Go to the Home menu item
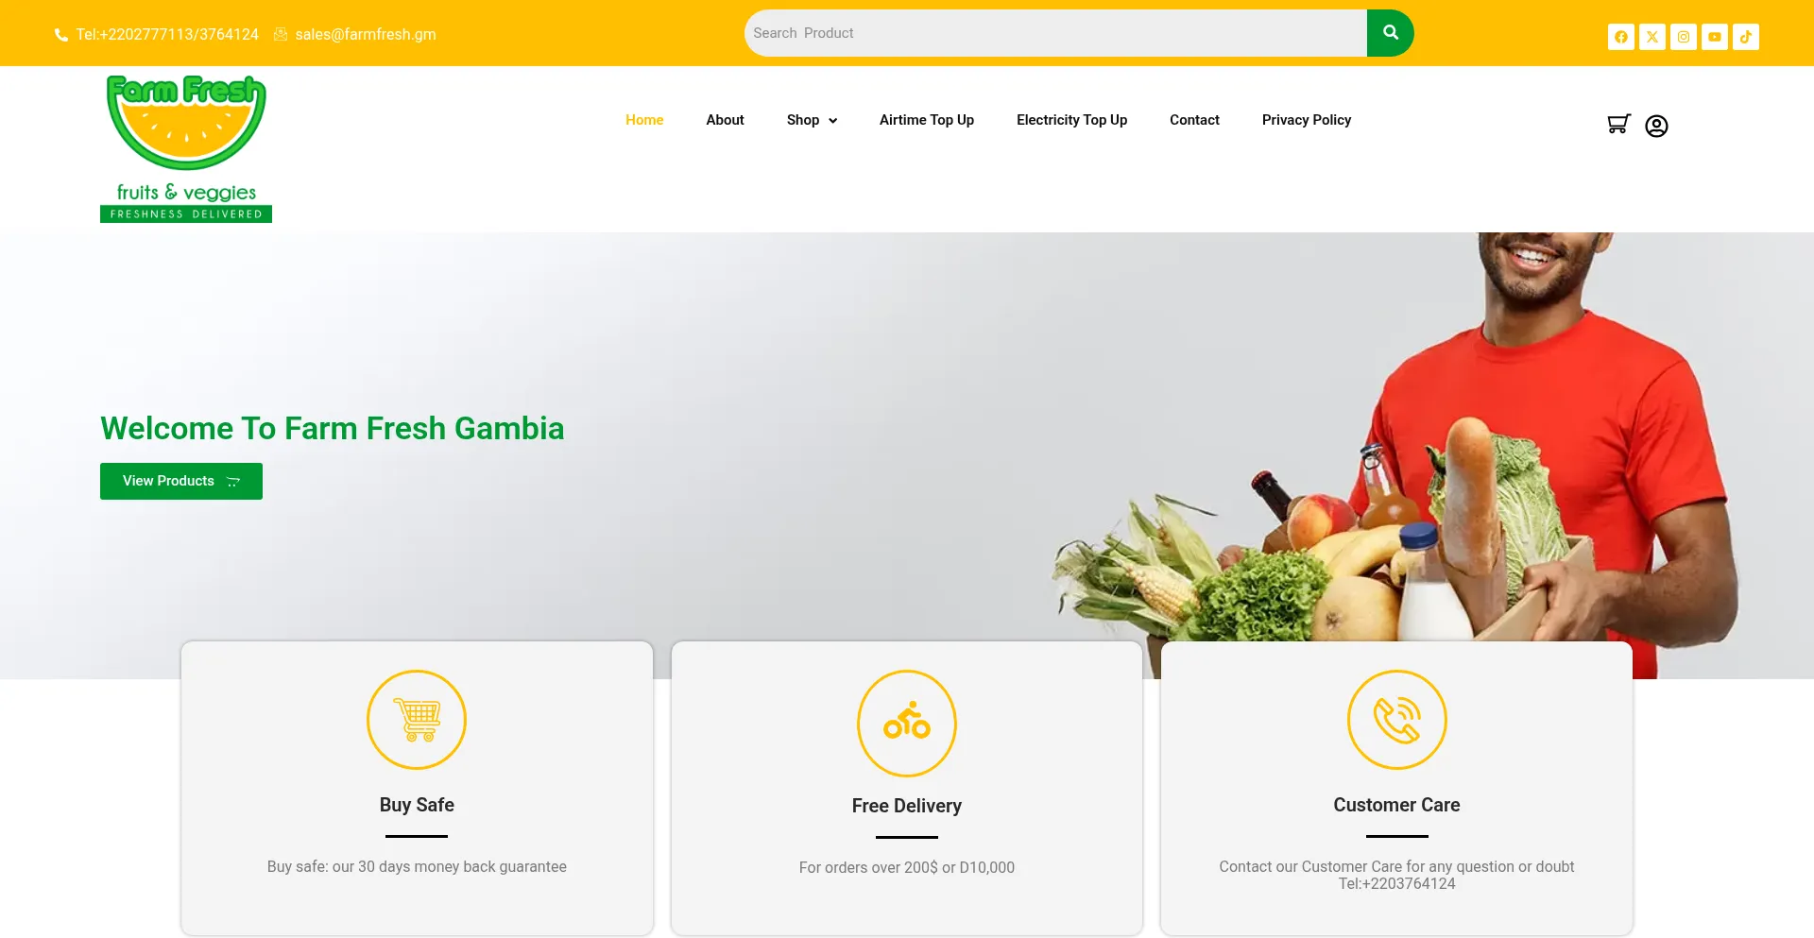1814x938 pixels. (x=644, y=120)
